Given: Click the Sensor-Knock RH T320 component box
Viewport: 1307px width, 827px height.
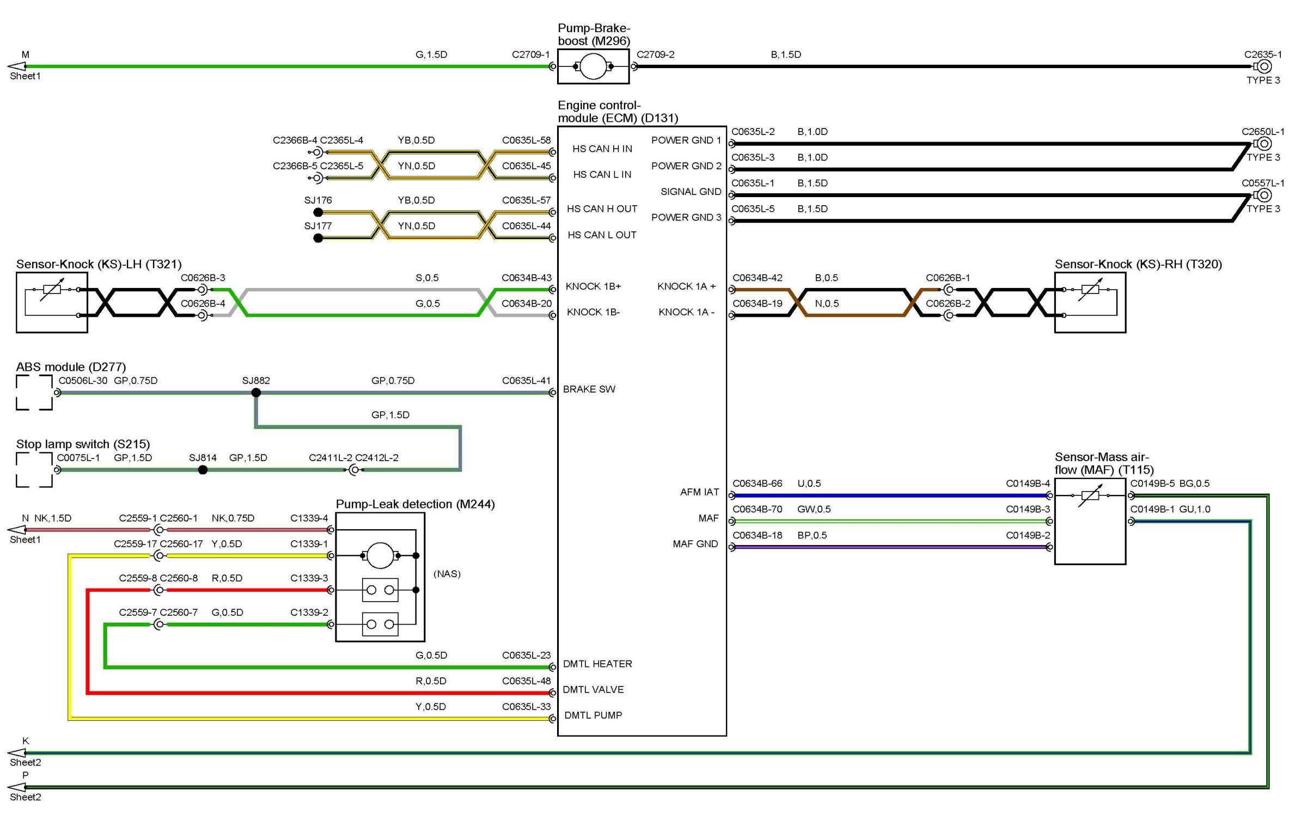Looking at the screenshot, I should click(1090, 302).
